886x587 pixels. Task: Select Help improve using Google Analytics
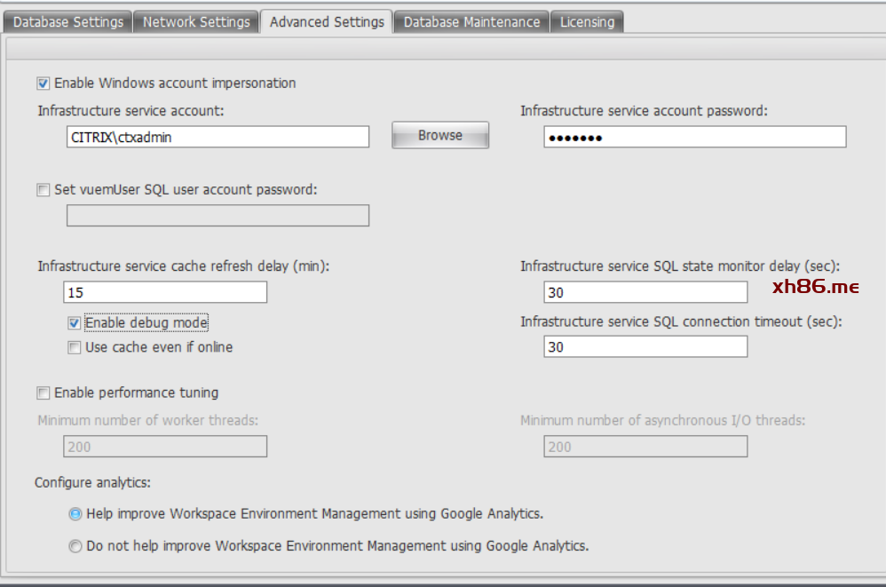[x=75, y=514]
